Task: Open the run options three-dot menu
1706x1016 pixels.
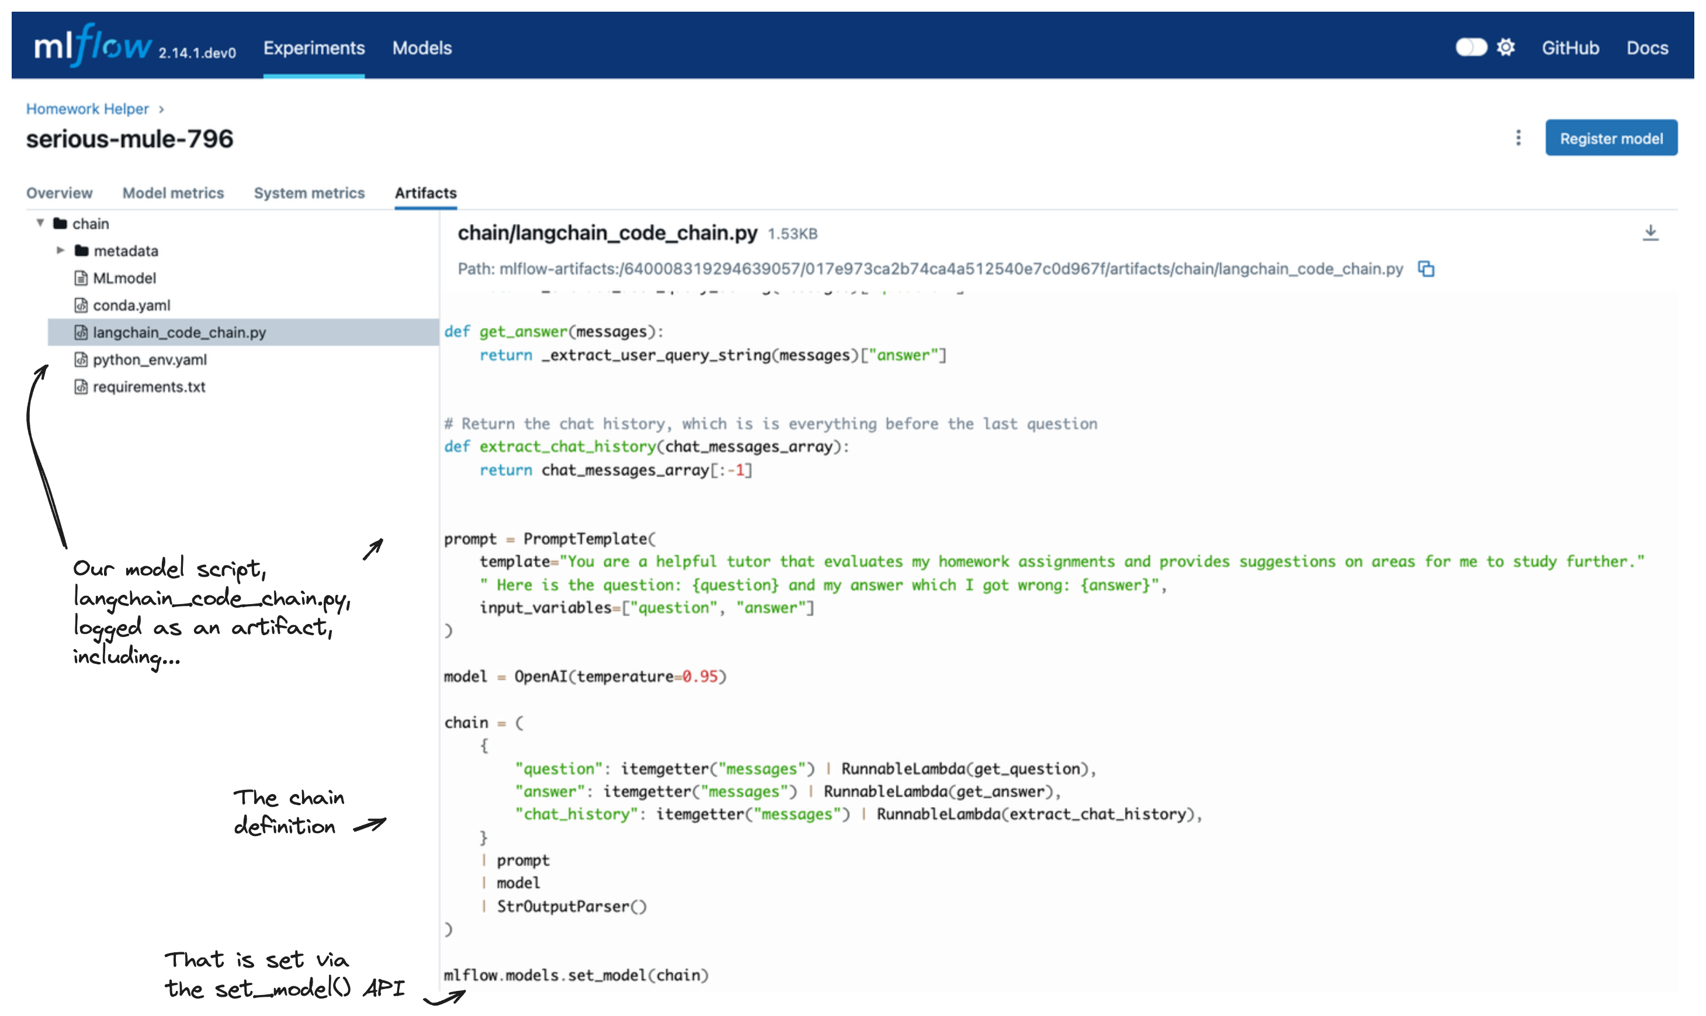Action: tap(1518, 138)
